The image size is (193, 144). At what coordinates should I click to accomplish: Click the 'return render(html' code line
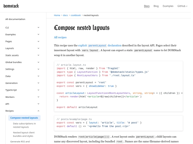pos(100,96)
